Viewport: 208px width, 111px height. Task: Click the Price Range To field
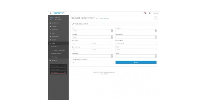click(x=81, y=43)
